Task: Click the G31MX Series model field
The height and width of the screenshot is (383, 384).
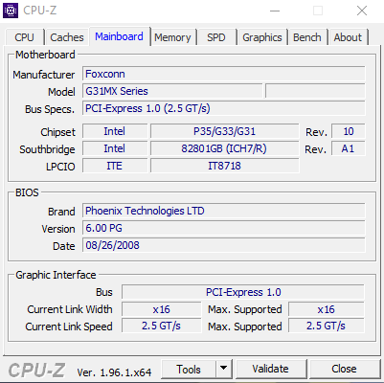Action: click(172, 91)
